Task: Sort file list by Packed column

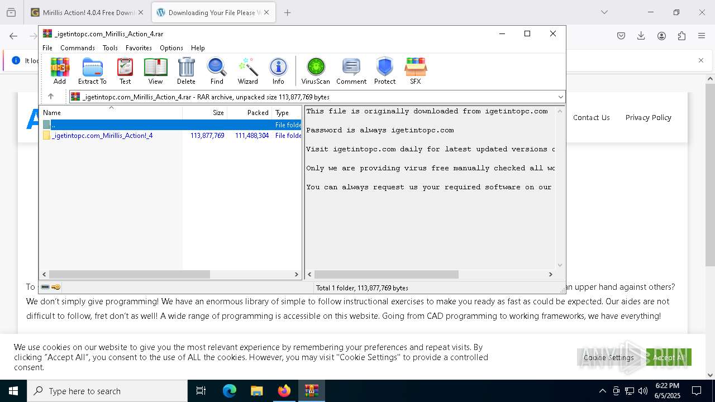Action: 250,112
